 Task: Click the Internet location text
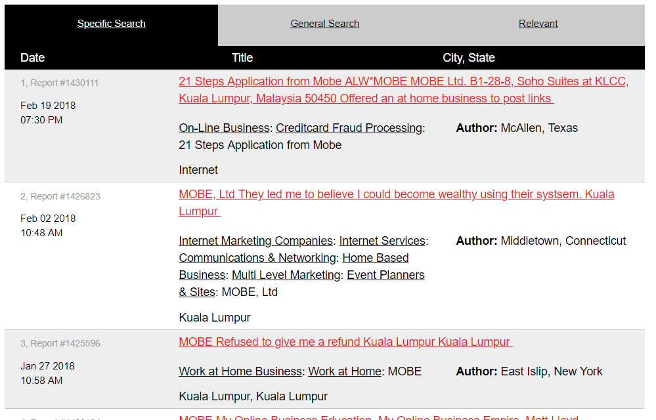click(x=198, y=170)
